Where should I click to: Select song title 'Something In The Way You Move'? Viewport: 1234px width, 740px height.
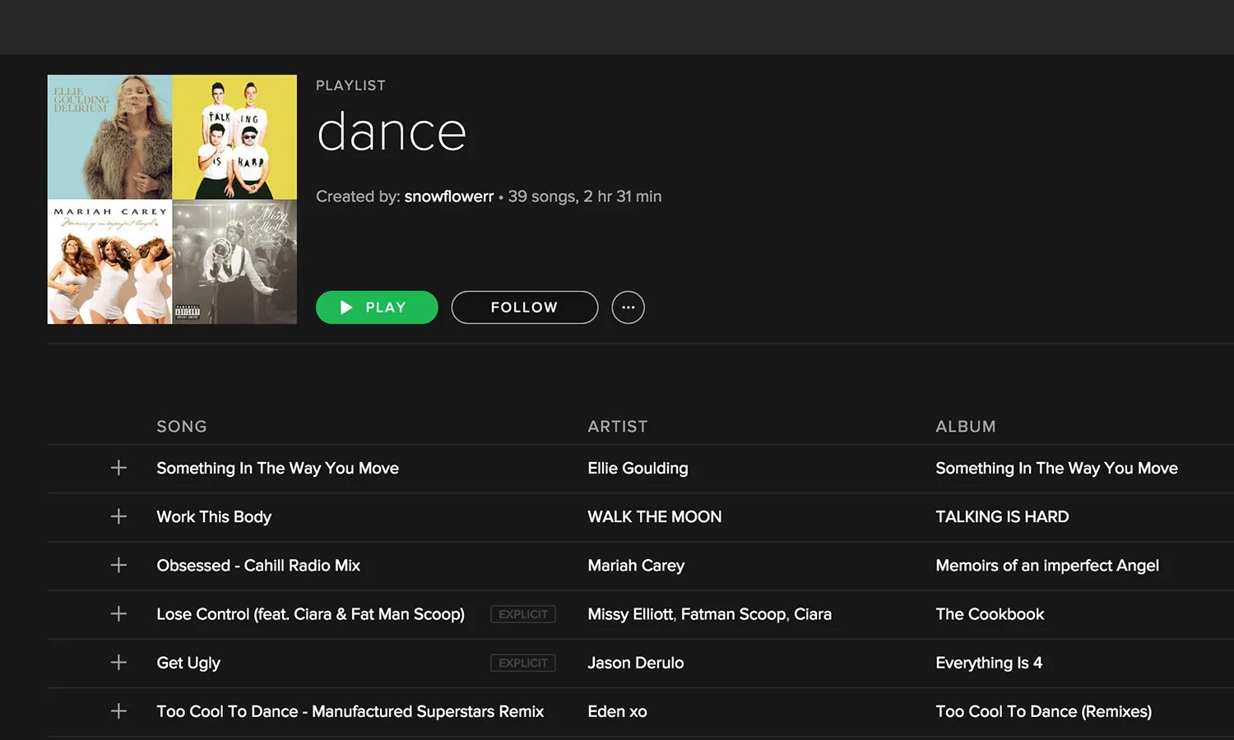277,468
